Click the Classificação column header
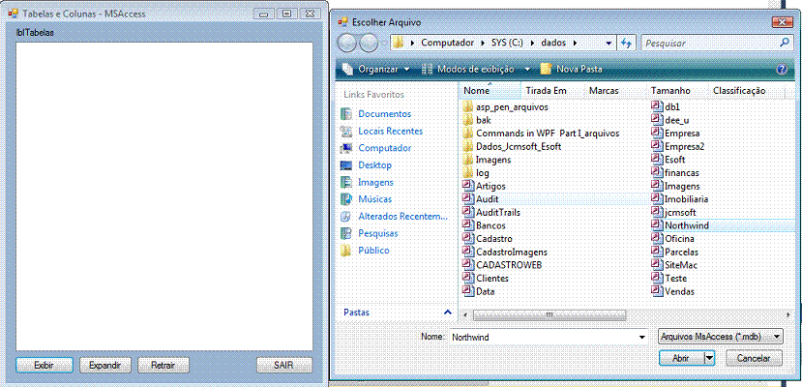The width and height of the screenshot is (802, 387). pos(739,91)
